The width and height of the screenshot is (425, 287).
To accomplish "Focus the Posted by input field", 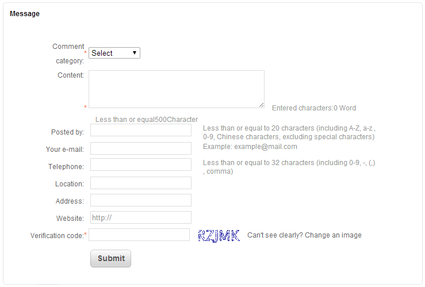I will pyautogui.click(x=140, y=130).
